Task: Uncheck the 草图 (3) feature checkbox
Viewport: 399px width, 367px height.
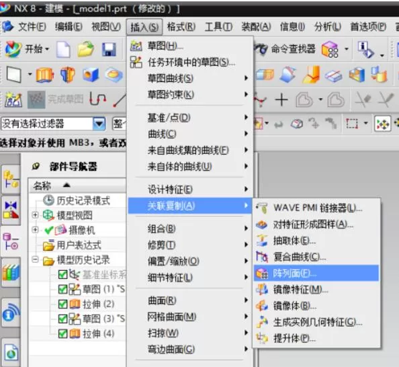Action: coord(63,319)
